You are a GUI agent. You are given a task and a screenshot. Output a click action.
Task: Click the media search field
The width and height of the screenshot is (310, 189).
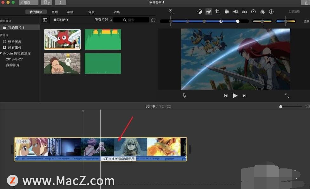(x=131, y=20)
